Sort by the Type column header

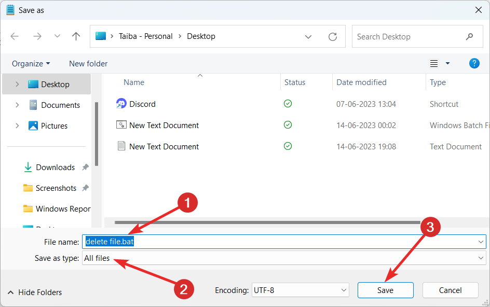[x=438, y=82]
